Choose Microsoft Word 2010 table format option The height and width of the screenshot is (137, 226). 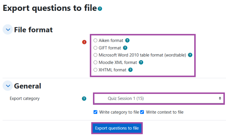(x=95, y=55)
